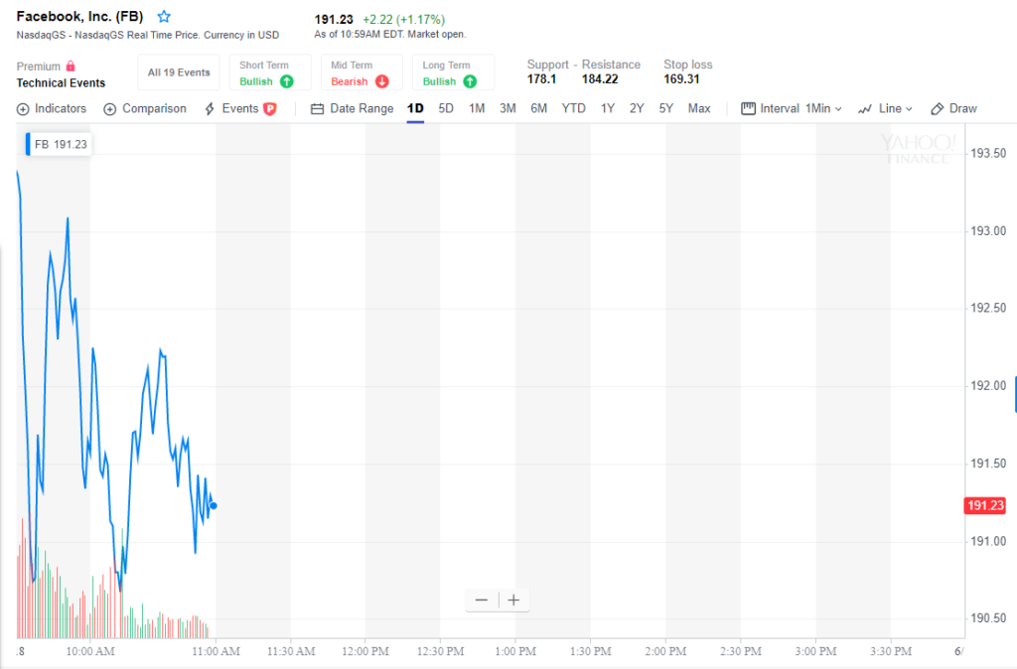Click the Date Range calendar icon
Screen dimensions: 1017x669
point(317,109)
